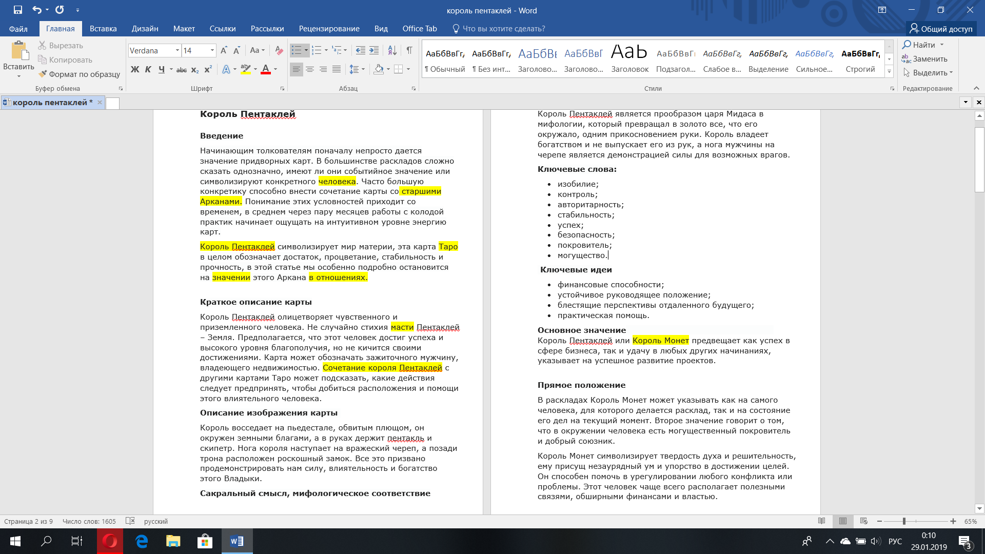Toggle Bold formatting button
Screen dimensions: 985x554
[x=135, y=69]
